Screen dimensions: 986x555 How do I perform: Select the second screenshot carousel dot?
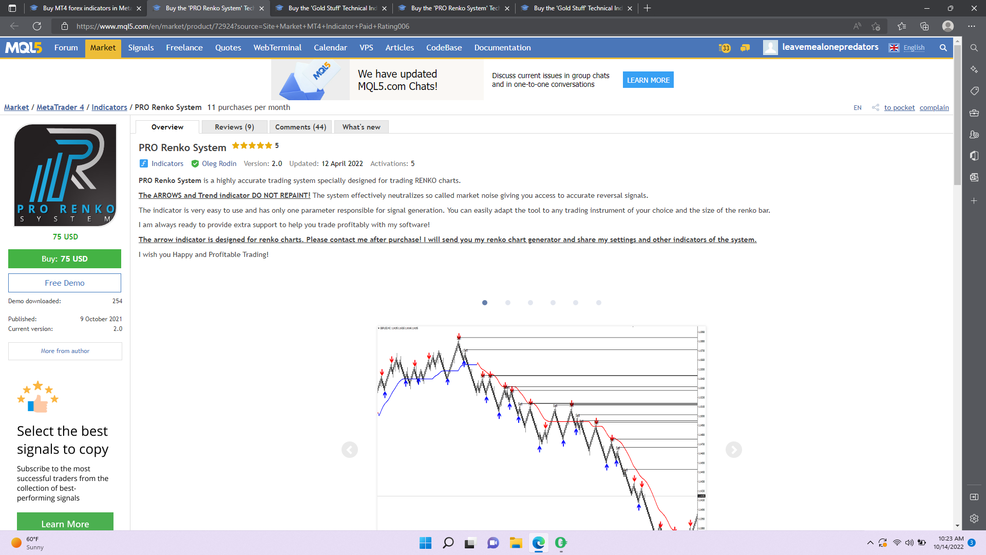507,303
